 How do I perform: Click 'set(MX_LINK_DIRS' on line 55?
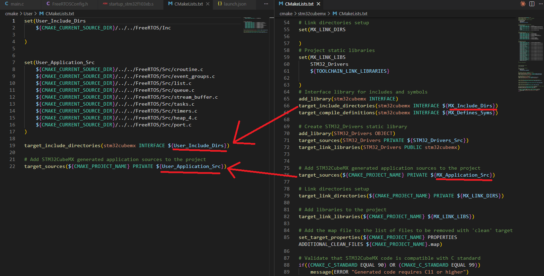click(322, 29)
